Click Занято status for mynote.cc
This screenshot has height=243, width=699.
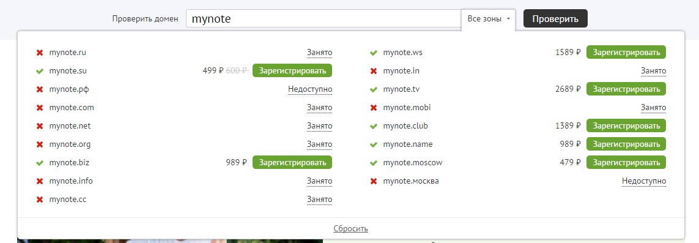(x=319, y=200)
